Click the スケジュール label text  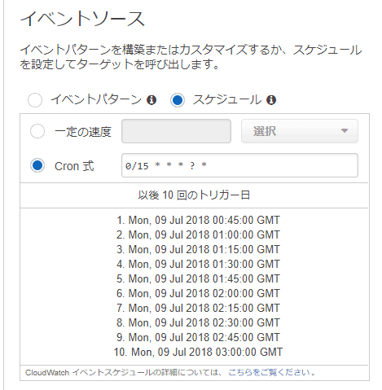tap(227, 99)
